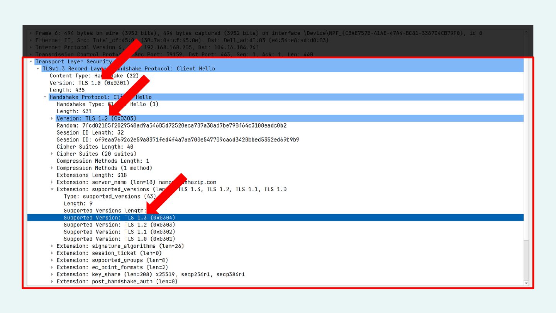Expand the key_share extension
Image resolution: width=556 pixels, height=313 pixels.
(x=52, y=274)
